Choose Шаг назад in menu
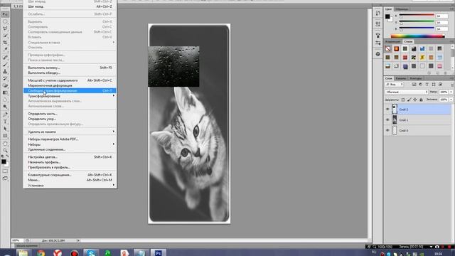This screenshot has width=455, height=256. pyautogui.click(x=70, y=6)
